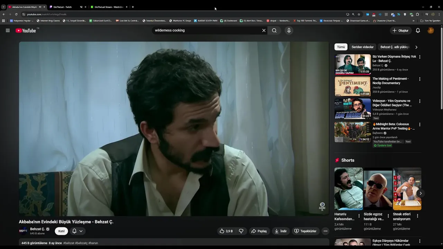Go to the YouTube home logo
Viewport: 443px width, 249px height.
pyautogui.click(x=26, y=30)
